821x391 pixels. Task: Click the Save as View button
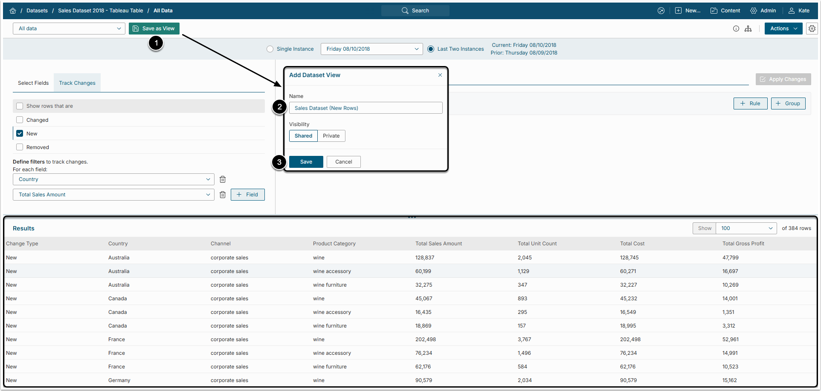(x=154, y=29)
